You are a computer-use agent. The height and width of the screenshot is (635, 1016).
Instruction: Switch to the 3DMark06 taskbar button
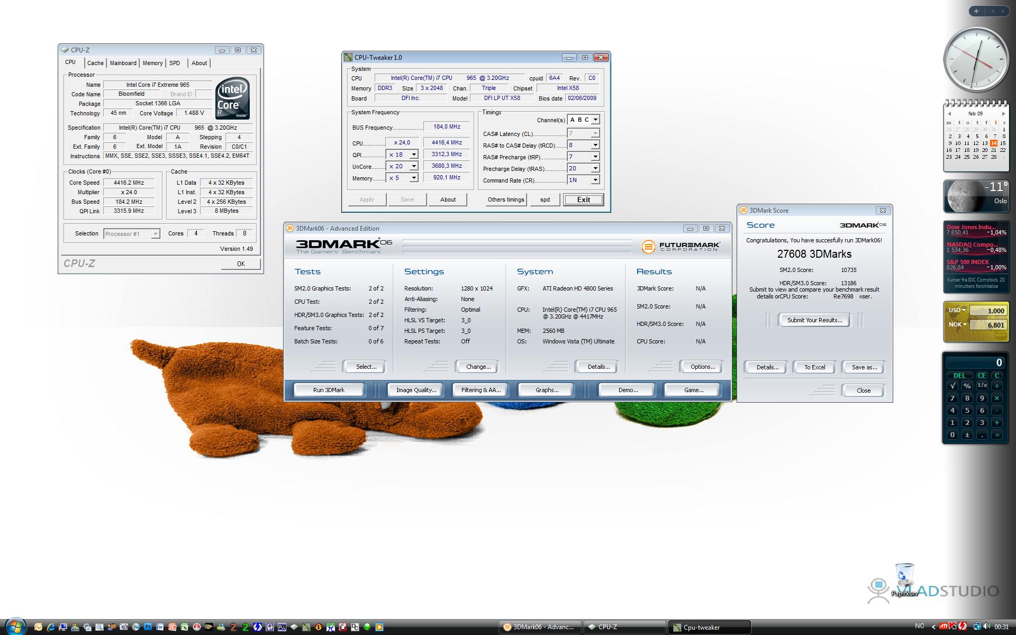tap(540, 627)
